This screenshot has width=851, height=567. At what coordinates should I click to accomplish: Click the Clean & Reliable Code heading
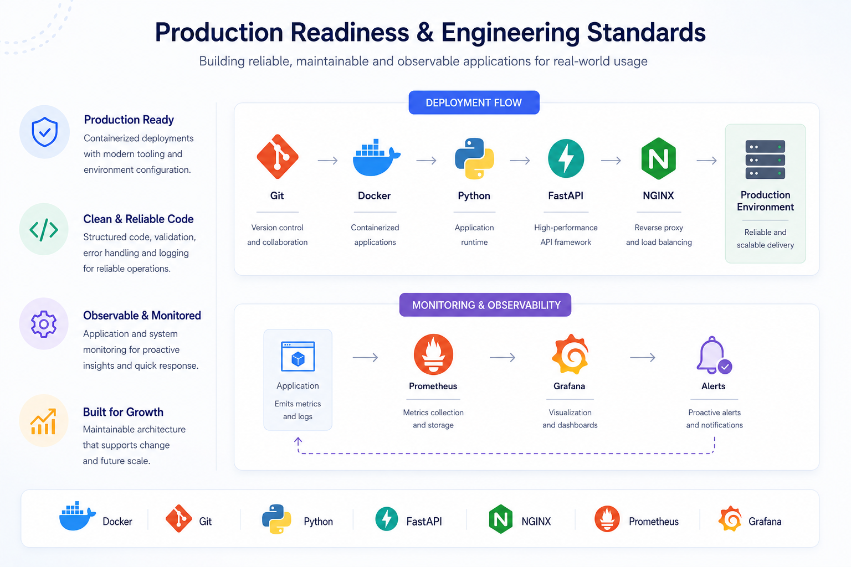(x=138, y=219)
